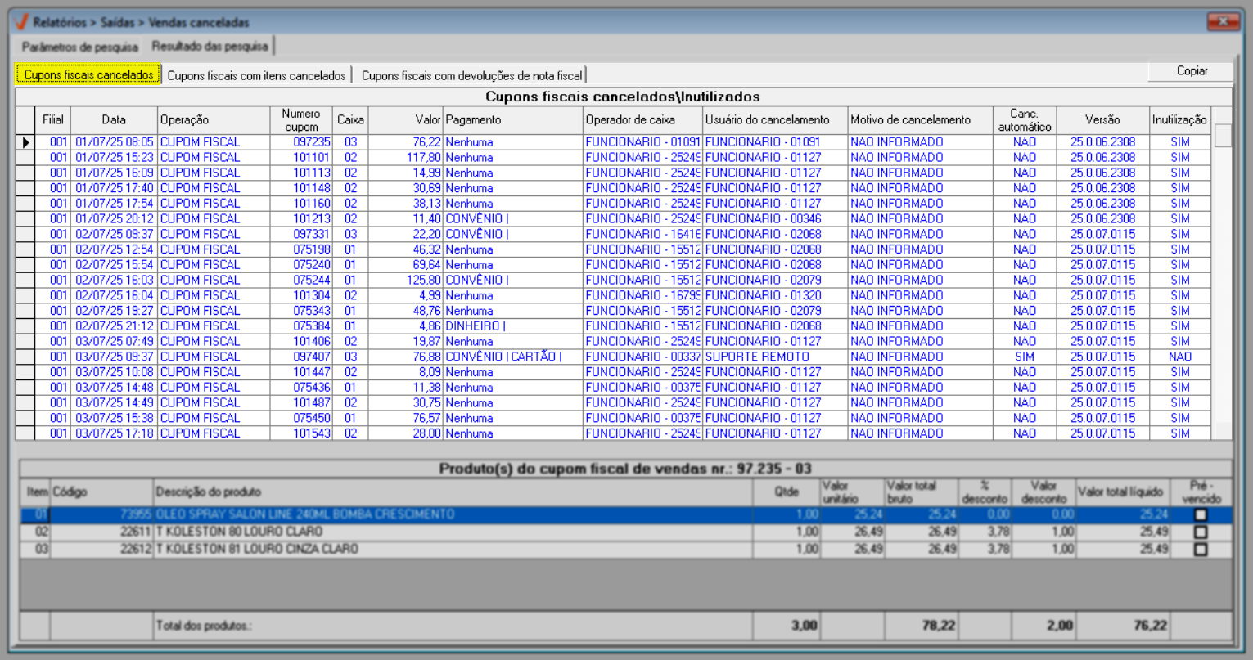Click the current-row arrow indicator in the grid
The height and width of the screenshot is (660, 1253).
(x=25, y=142)
